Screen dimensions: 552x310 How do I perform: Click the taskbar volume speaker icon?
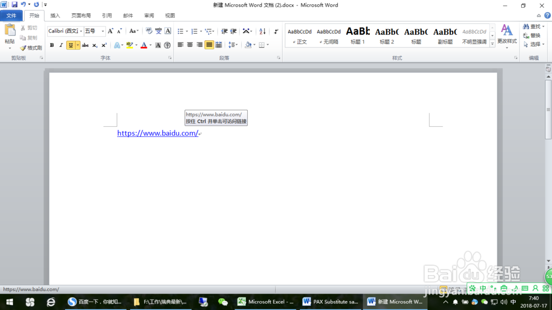tap(504, 302)
